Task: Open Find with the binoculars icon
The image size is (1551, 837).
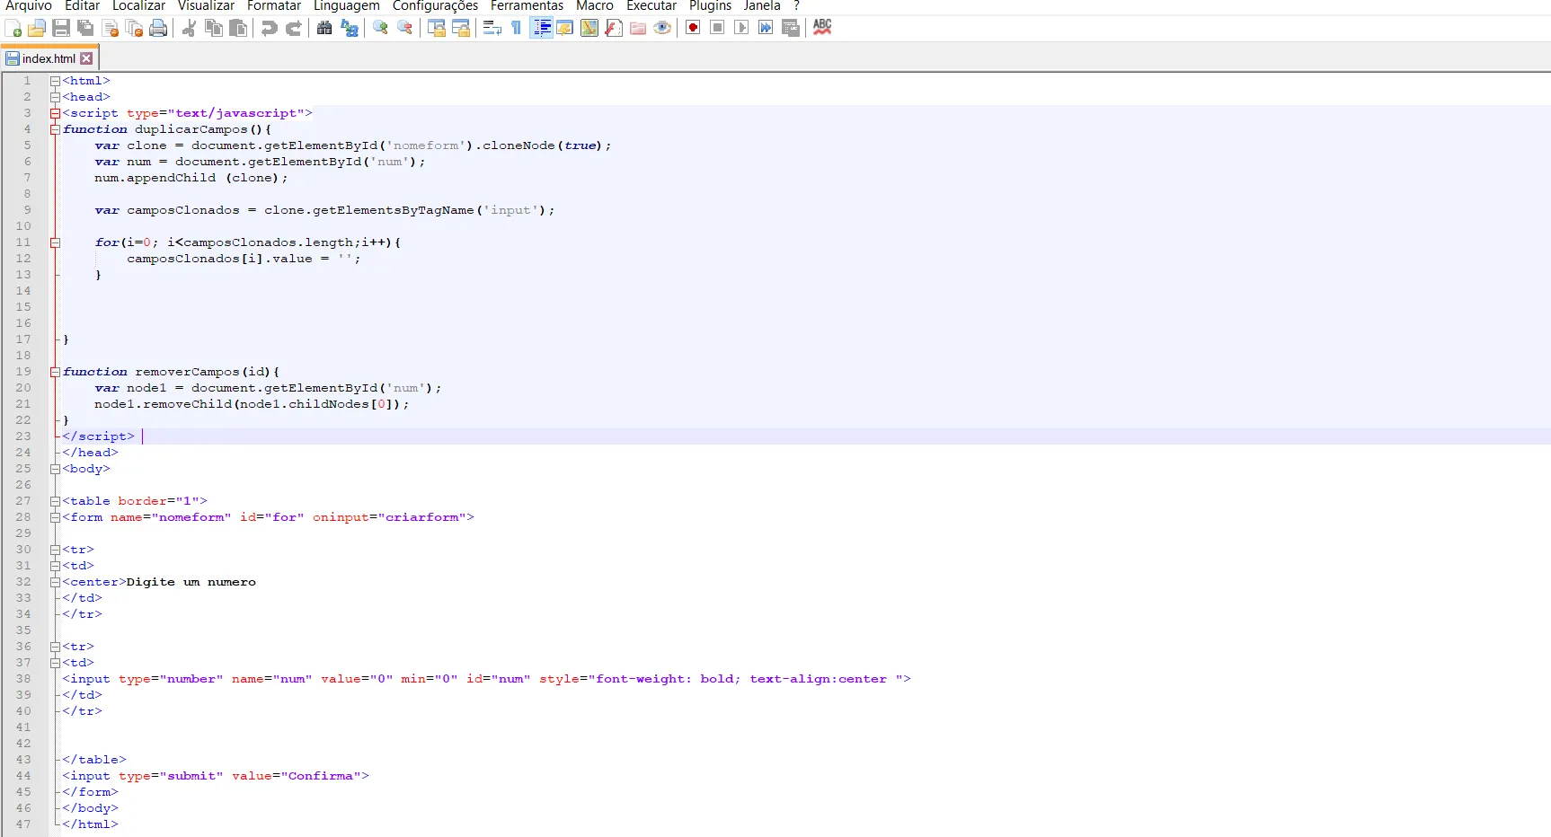Action: [x=324, y=29]
